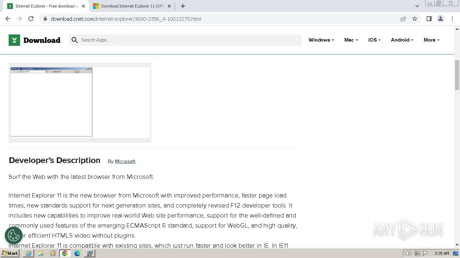Open the tab search dropdown arrow
The height and width of the screenshot is (258, 460).
417,6
